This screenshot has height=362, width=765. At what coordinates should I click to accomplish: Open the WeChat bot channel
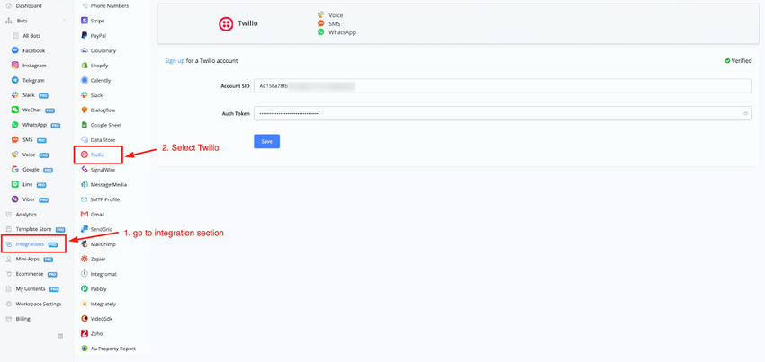coord(32,110)
